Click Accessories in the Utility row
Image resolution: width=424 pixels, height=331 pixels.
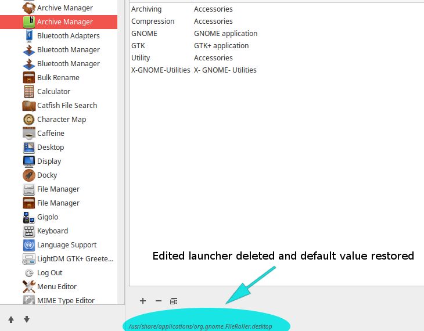click(213, 58)
